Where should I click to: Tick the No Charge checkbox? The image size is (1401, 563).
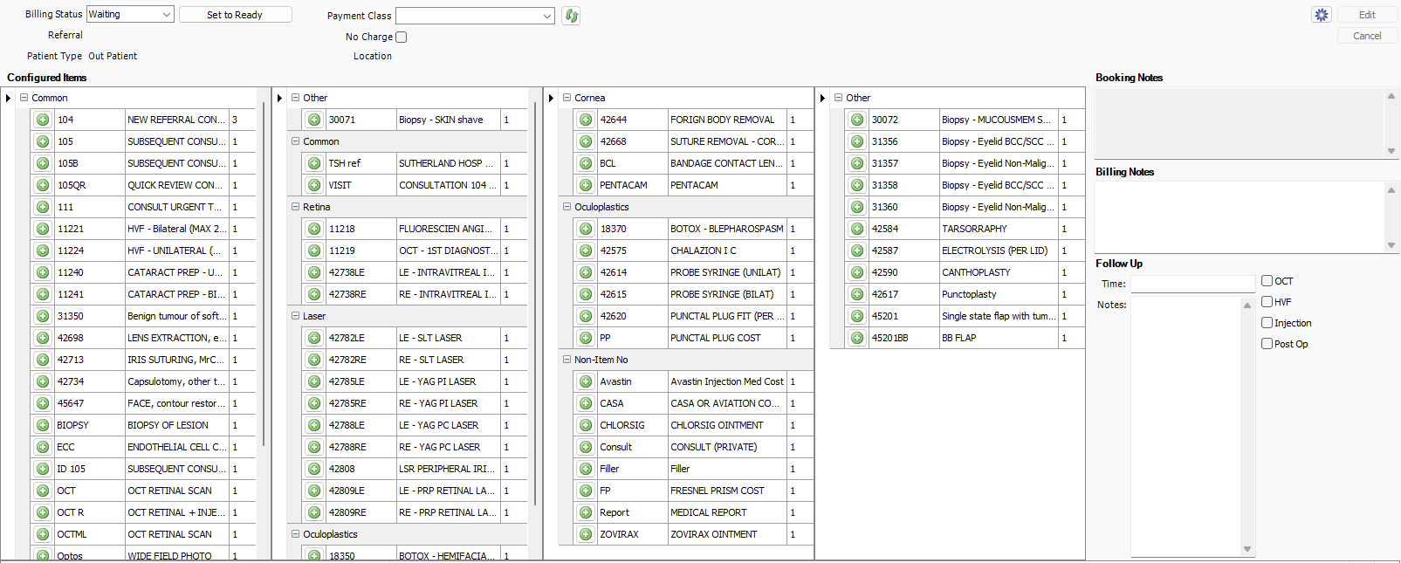[x=402, y=37]
